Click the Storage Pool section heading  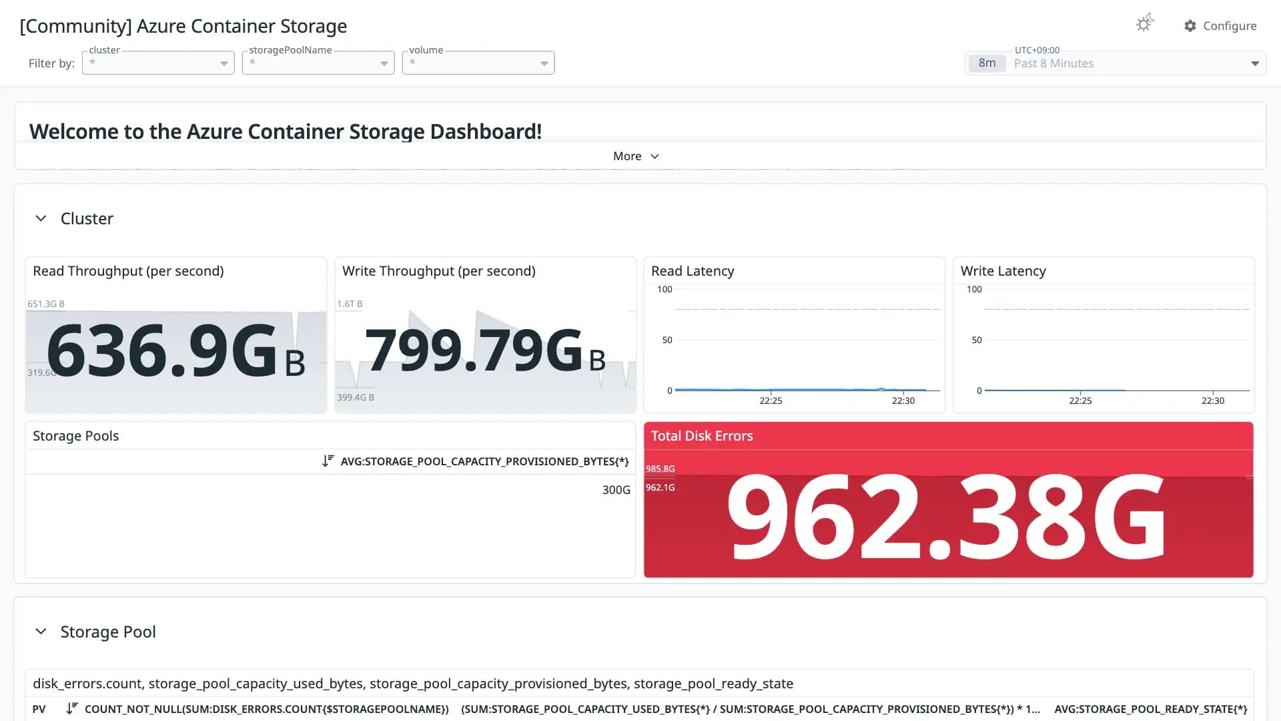pyautogui.click(x=108, y=632)
